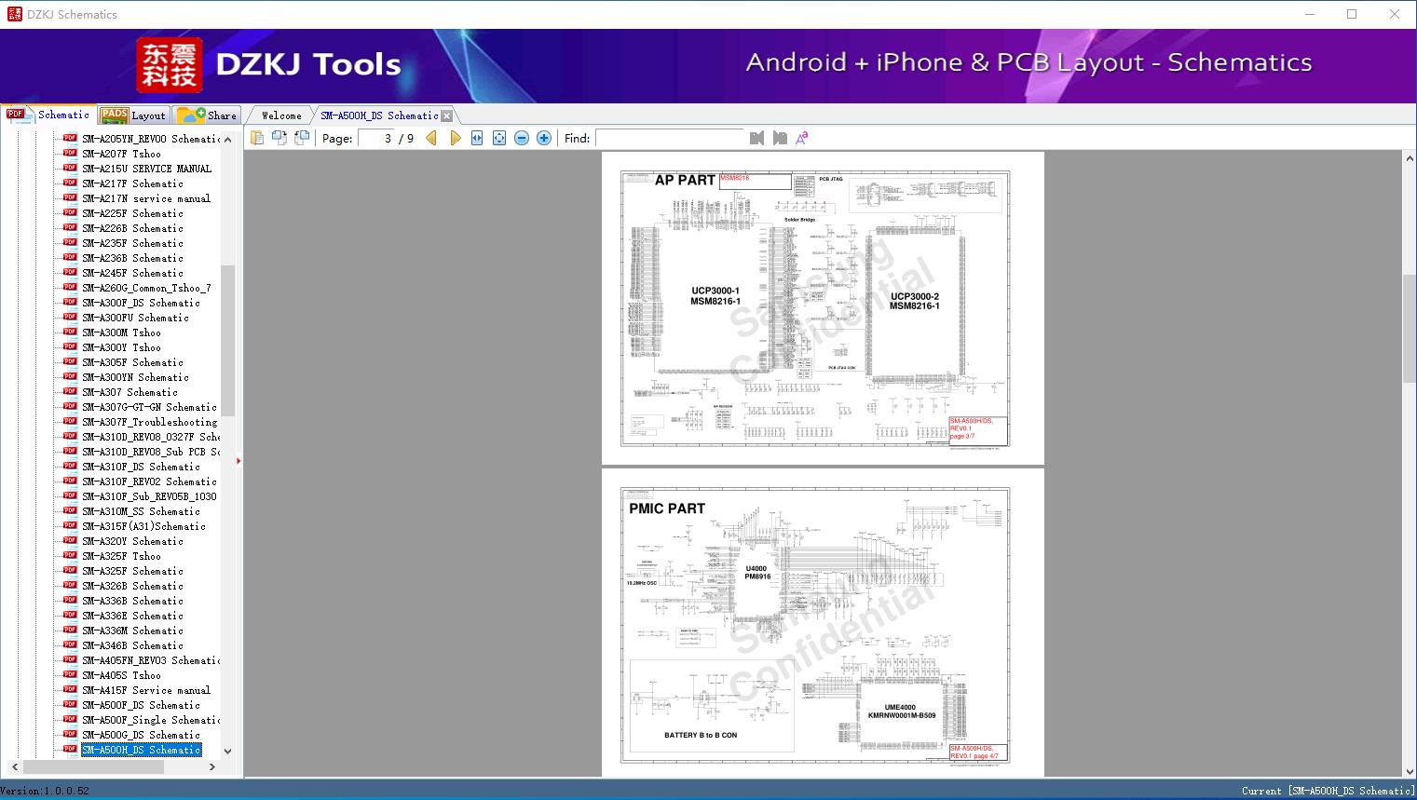
Task: Click the document viewer vertical scrollbar thumb
Action: click(x=1409, y=329)
